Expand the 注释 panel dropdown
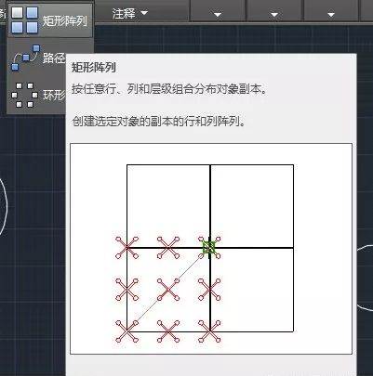This screenshot has height=376, width=373. coord(130,13)
